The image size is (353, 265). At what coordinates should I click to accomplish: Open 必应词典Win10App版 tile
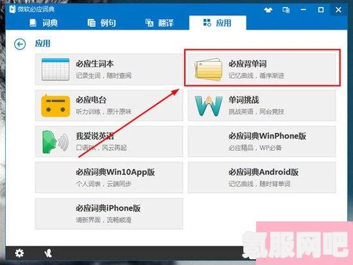point(109,178)
